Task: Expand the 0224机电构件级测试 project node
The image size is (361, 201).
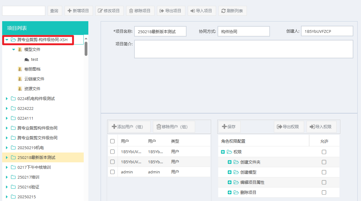Action: pyautogui.click(x=7, y=99)
